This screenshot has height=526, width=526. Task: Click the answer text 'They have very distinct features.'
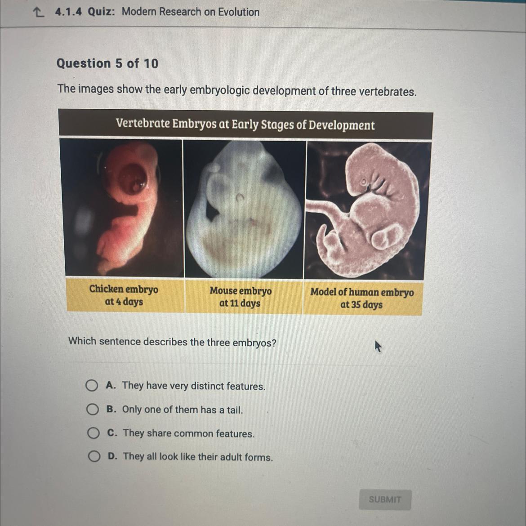tap(194, 386)
